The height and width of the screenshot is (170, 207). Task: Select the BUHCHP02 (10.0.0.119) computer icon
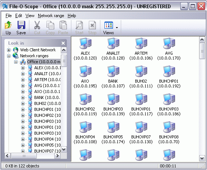point(85,99)
